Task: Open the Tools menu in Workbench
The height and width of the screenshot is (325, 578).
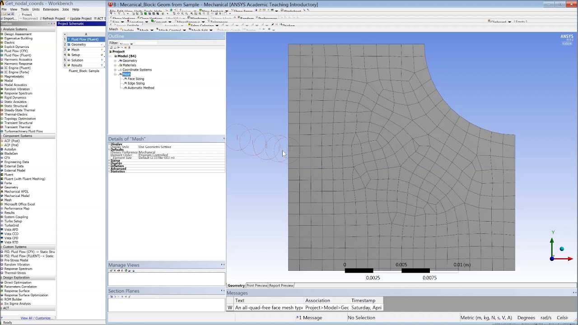Action: click(24, 9)
